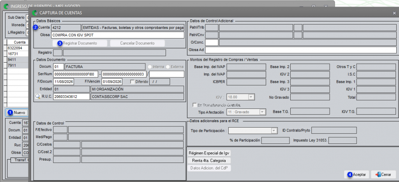Screen dimensions: 399x182
Task: Click the MI ORGANIZACIÓN entity field
Action: [137, 89]
